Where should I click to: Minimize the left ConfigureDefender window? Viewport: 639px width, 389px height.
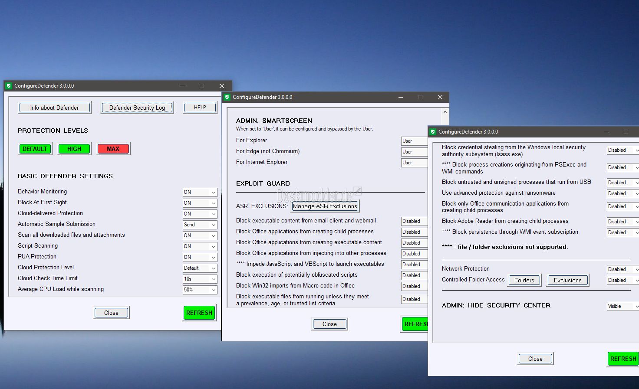[x=182, y=86]
